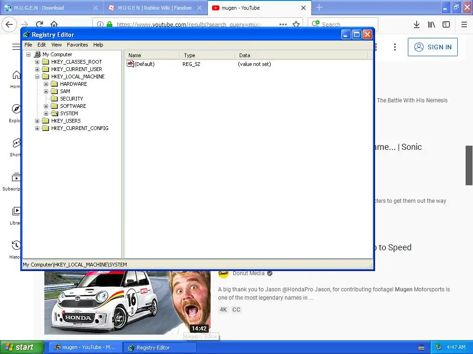Click the YouTube SIGN IN button

pos(432,47)
